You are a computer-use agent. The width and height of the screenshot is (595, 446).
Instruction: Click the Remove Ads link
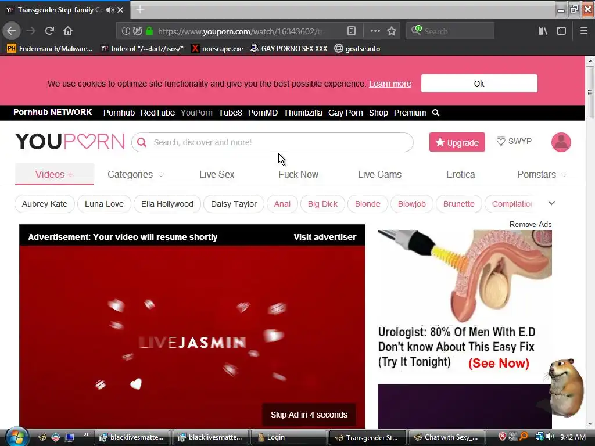(x=530, y=225)
